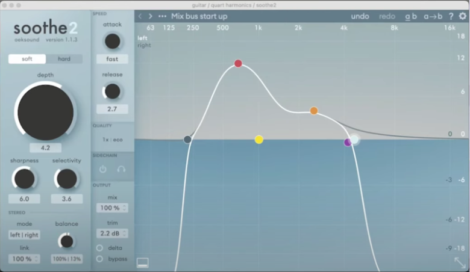Switch a/b comparison state
Image resolution: width=470 pixels, height=272 pixels.
(x=411, y=16)
